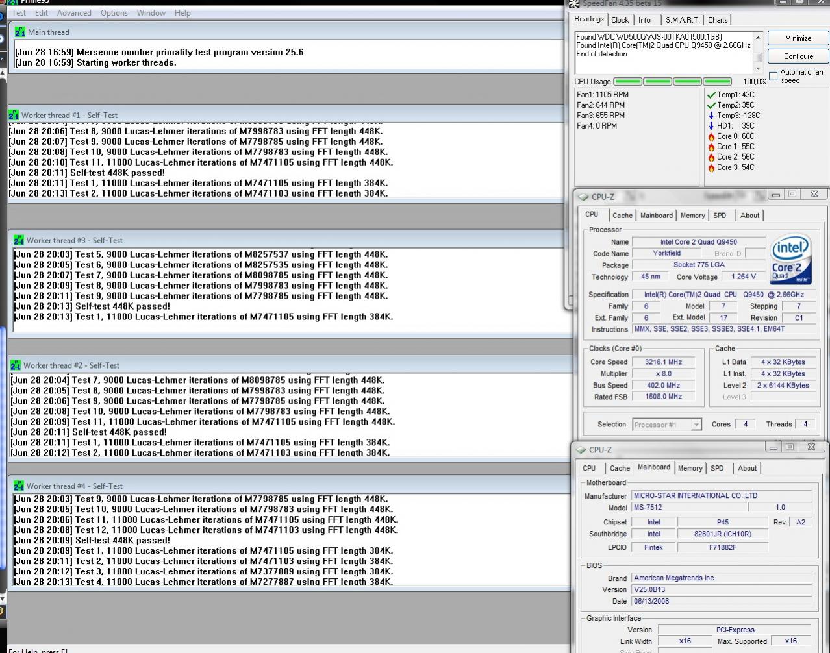This screenshot has width=830, height=653.
Task: Open the Memory tab in lower CPU-Z window
Action: point(690,468)
